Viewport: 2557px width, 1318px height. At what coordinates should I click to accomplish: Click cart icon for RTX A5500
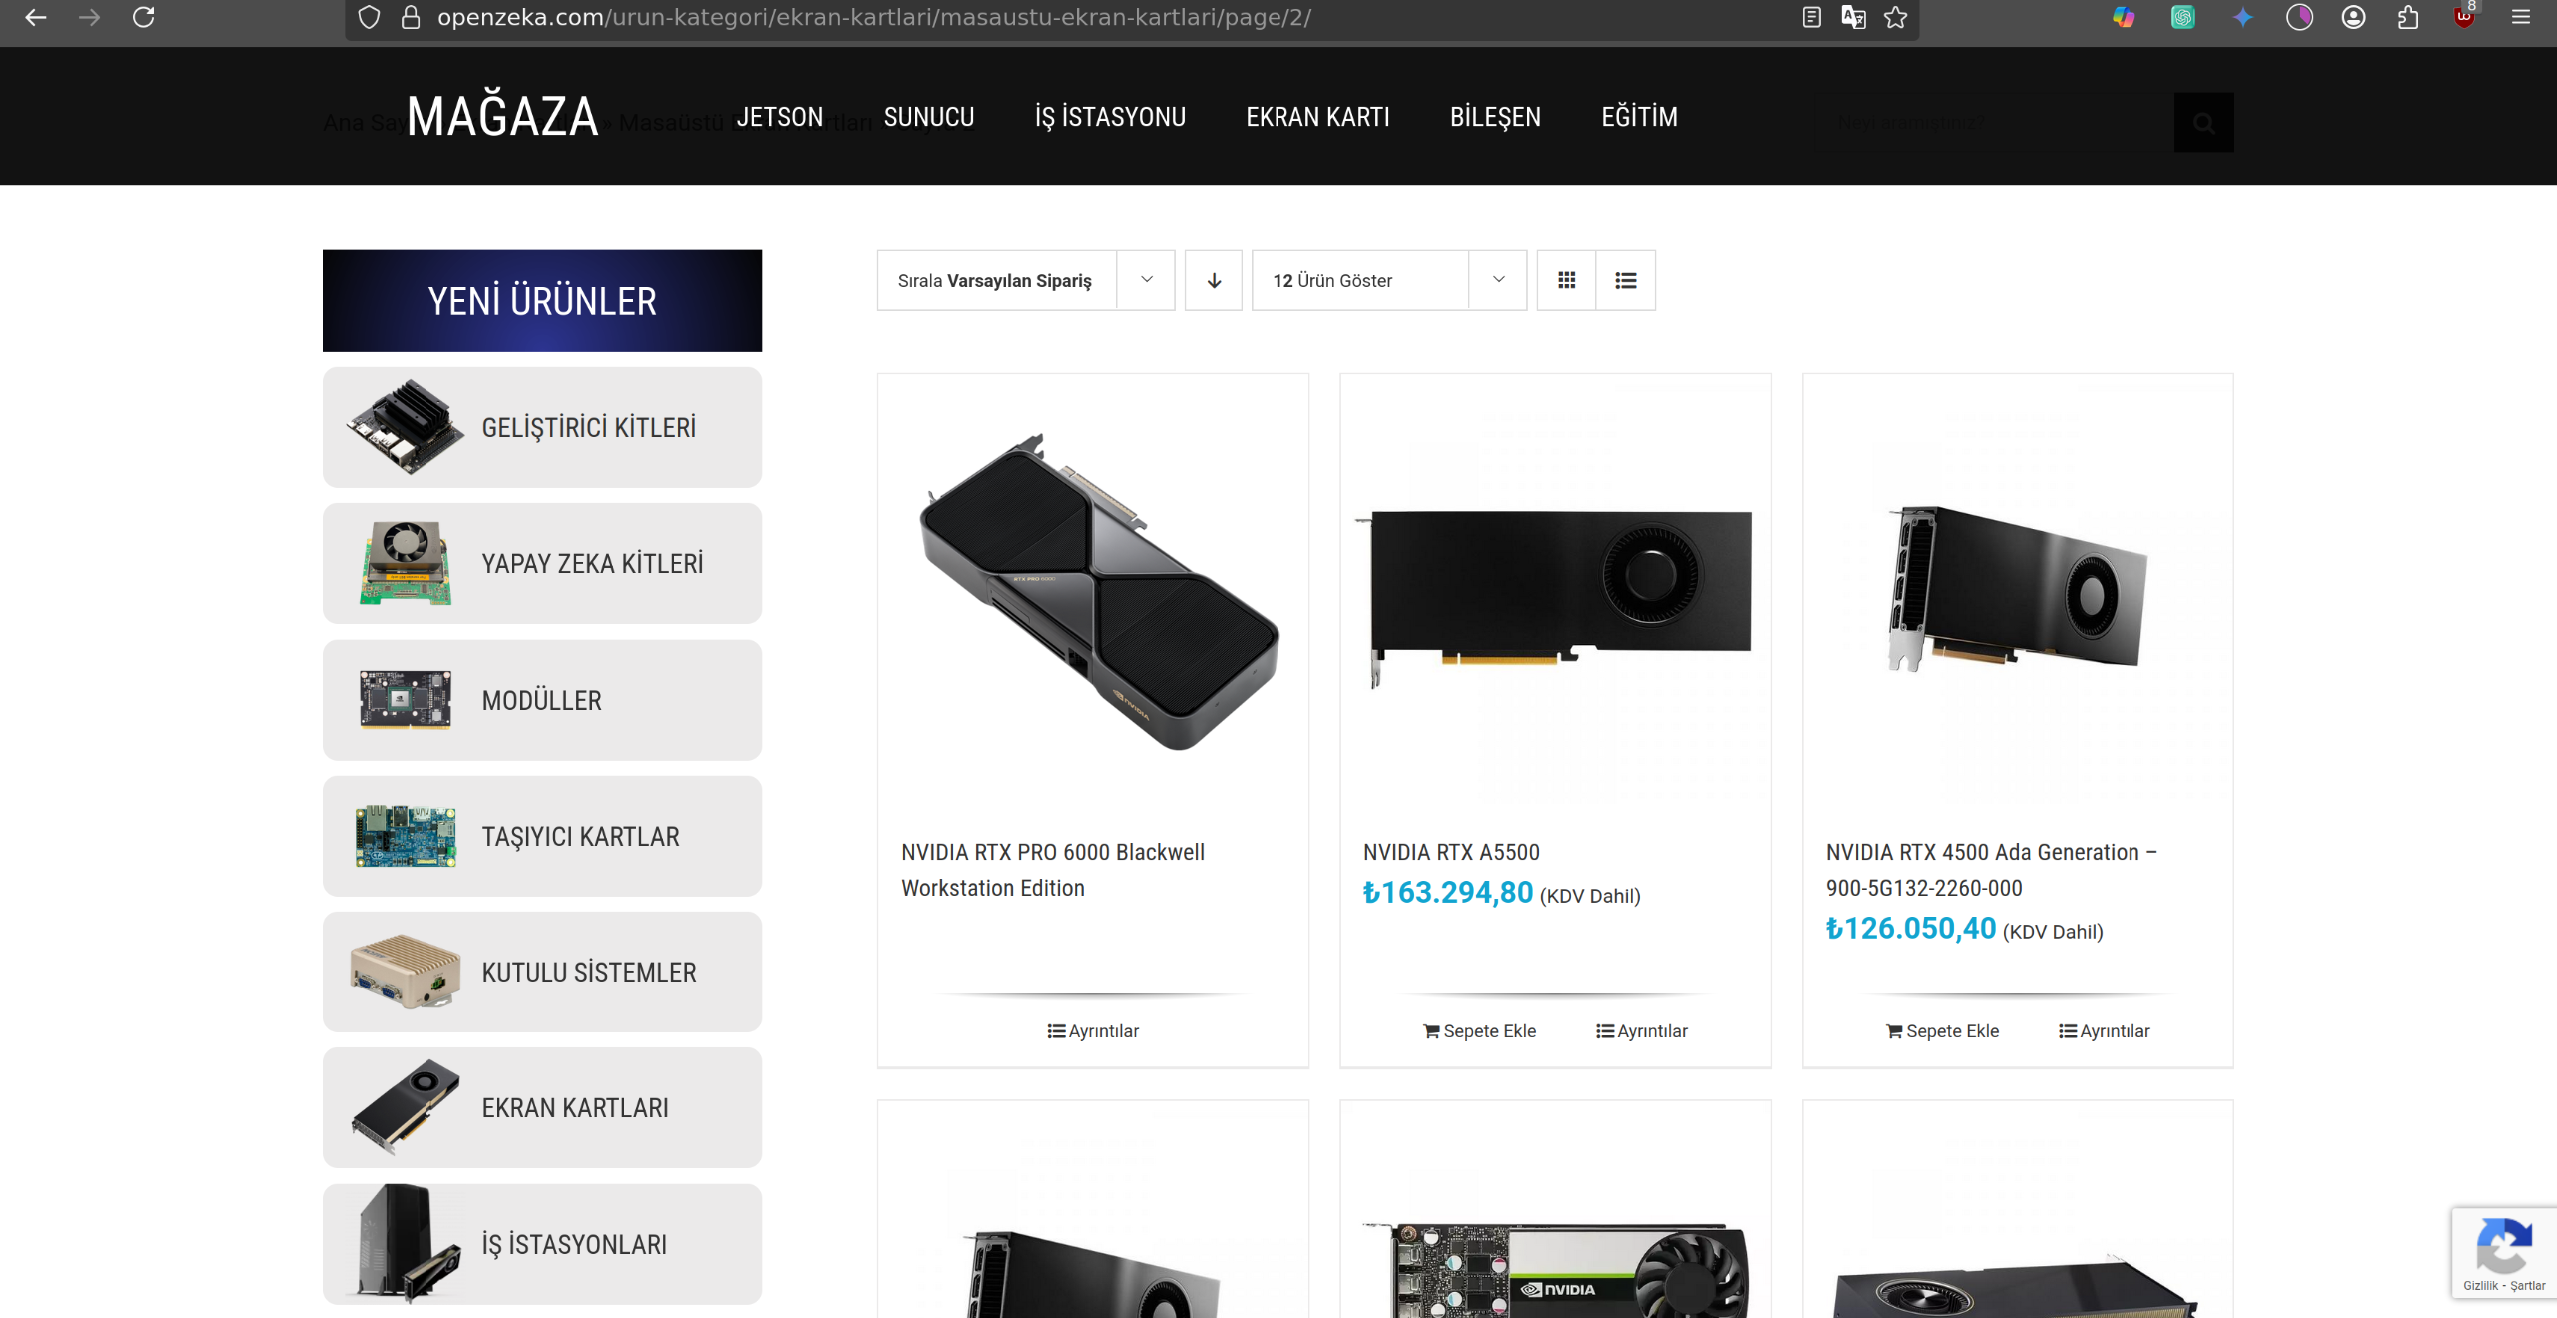tap(1431, 1031)
